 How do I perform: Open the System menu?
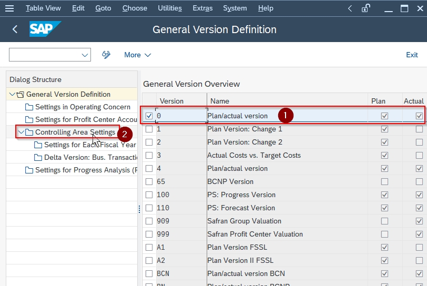click(x=235, y=8)
